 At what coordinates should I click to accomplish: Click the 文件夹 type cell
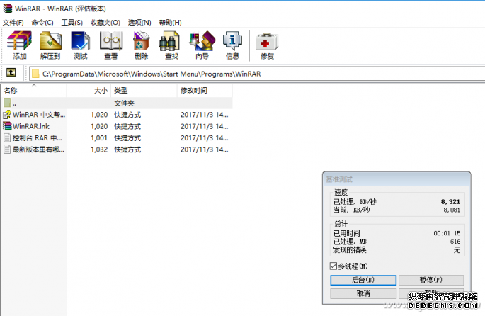(x=124, y=103)
